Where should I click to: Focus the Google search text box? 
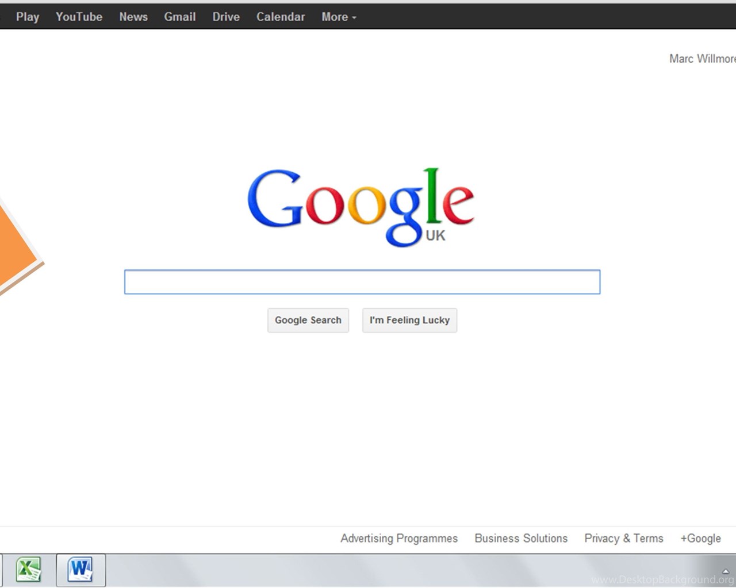pos(362,282)
